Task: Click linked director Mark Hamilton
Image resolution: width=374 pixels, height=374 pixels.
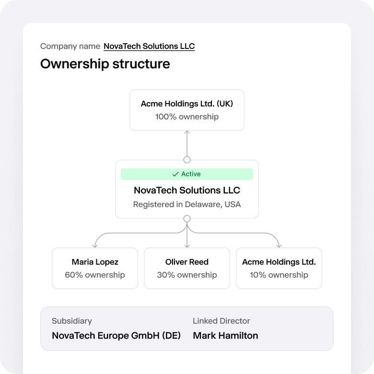Action: pyautogui.click(x=225, y=336)
